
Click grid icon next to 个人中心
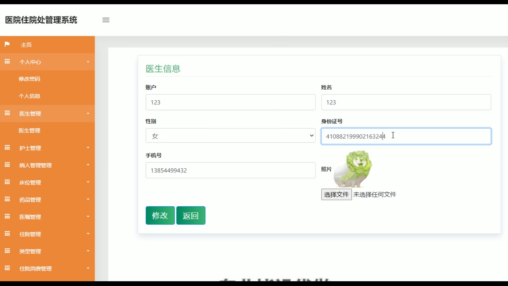[x=7, y=61]
